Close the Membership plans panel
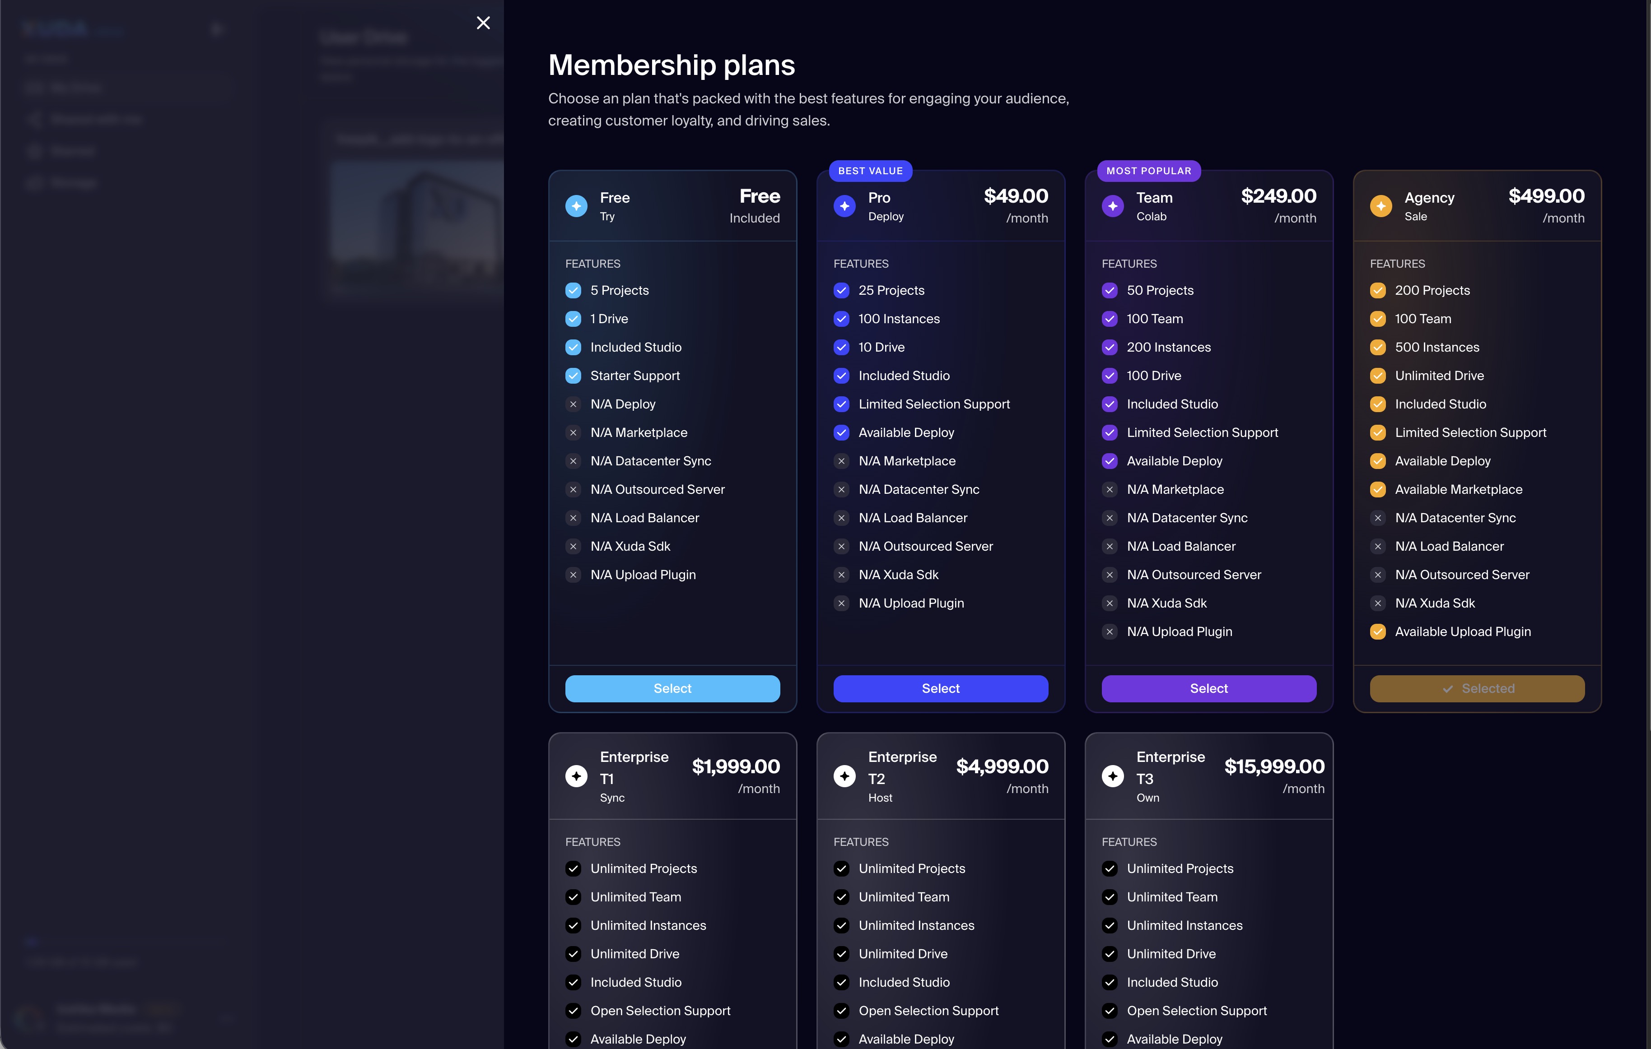Image resolution: width=1651 pixels, height=1049 pixels. click(x=483, y=23)
